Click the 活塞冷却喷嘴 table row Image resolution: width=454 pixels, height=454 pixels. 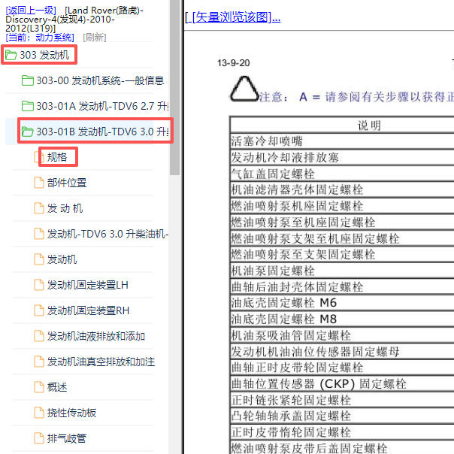coord(342,141)
